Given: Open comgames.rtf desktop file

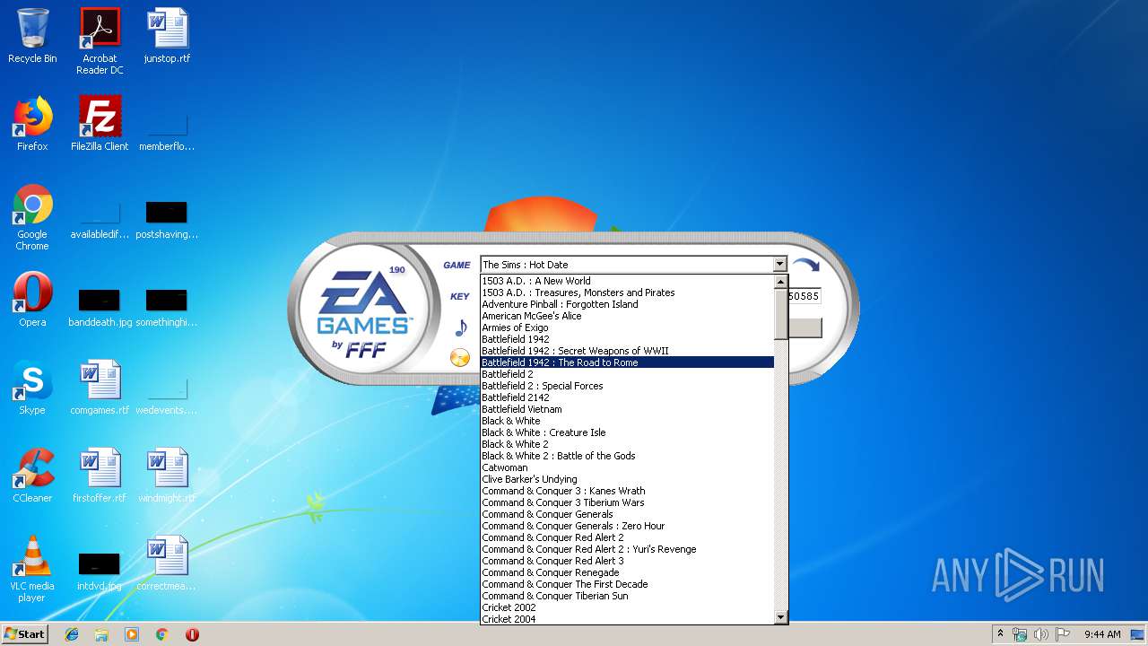Looking at the screenshot, I should pos(100,388).
